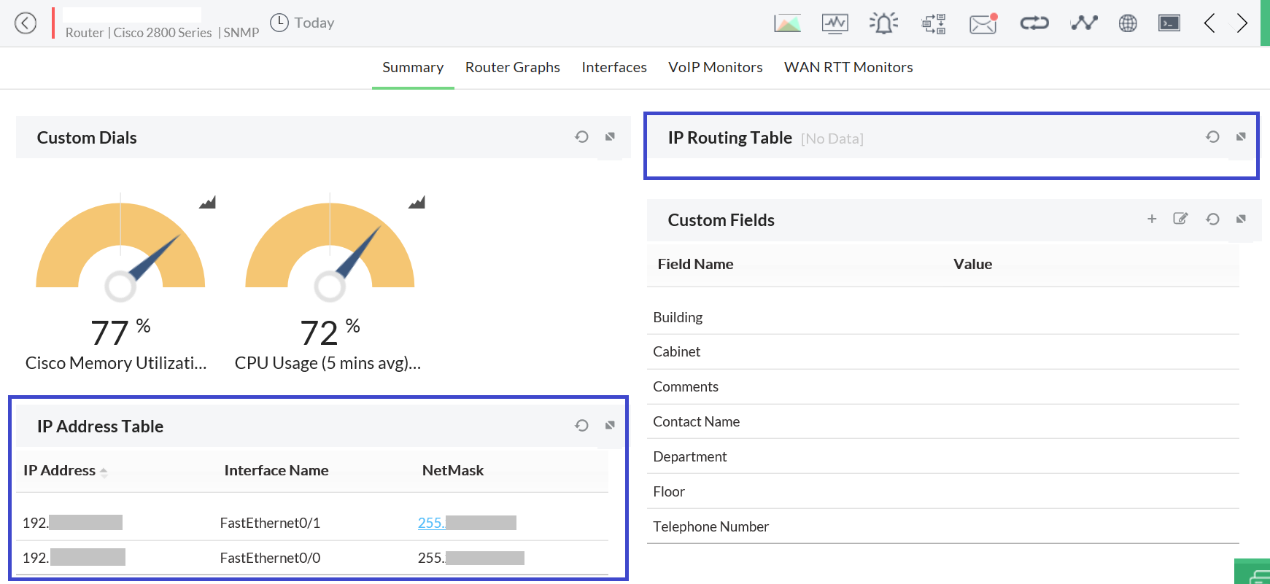The image size is (1270, 584).
Task: Expand the Custom Dials widget
Action: point(610,136)
